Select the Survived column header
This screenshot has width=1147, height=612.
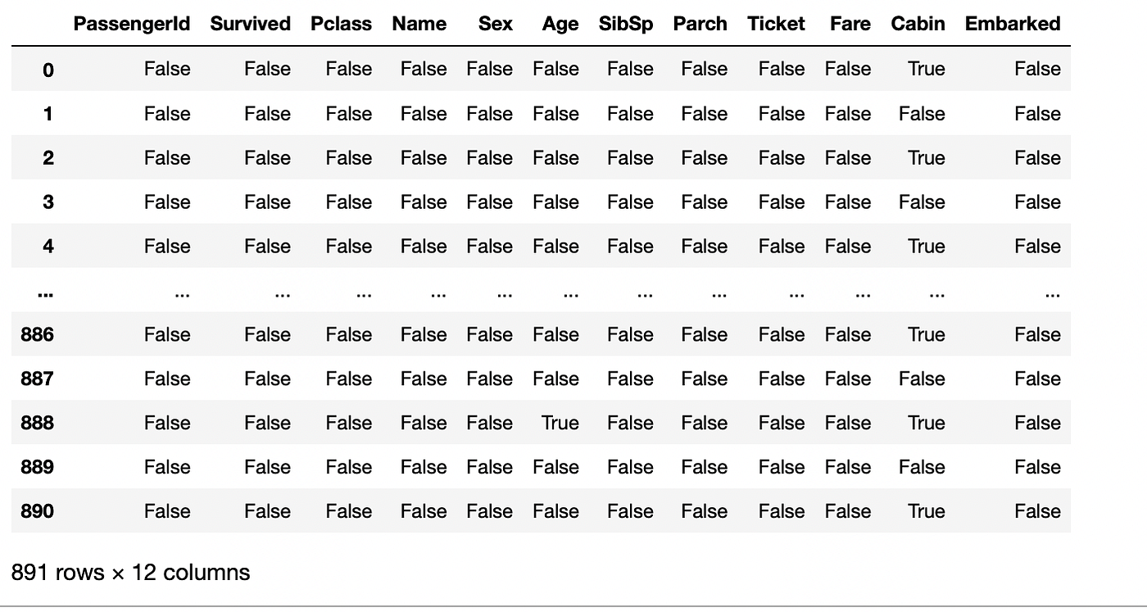(x=250, y=24)
